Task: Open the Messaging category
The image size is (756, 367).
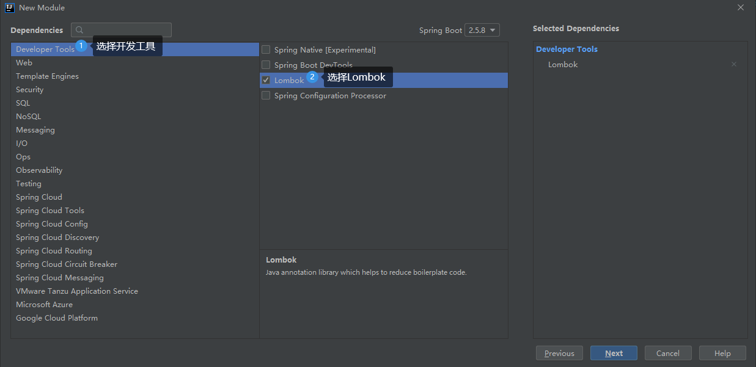Action: pos(135,129)
